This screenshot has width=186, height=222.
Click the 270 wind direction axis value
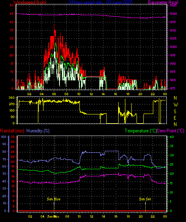12,104
